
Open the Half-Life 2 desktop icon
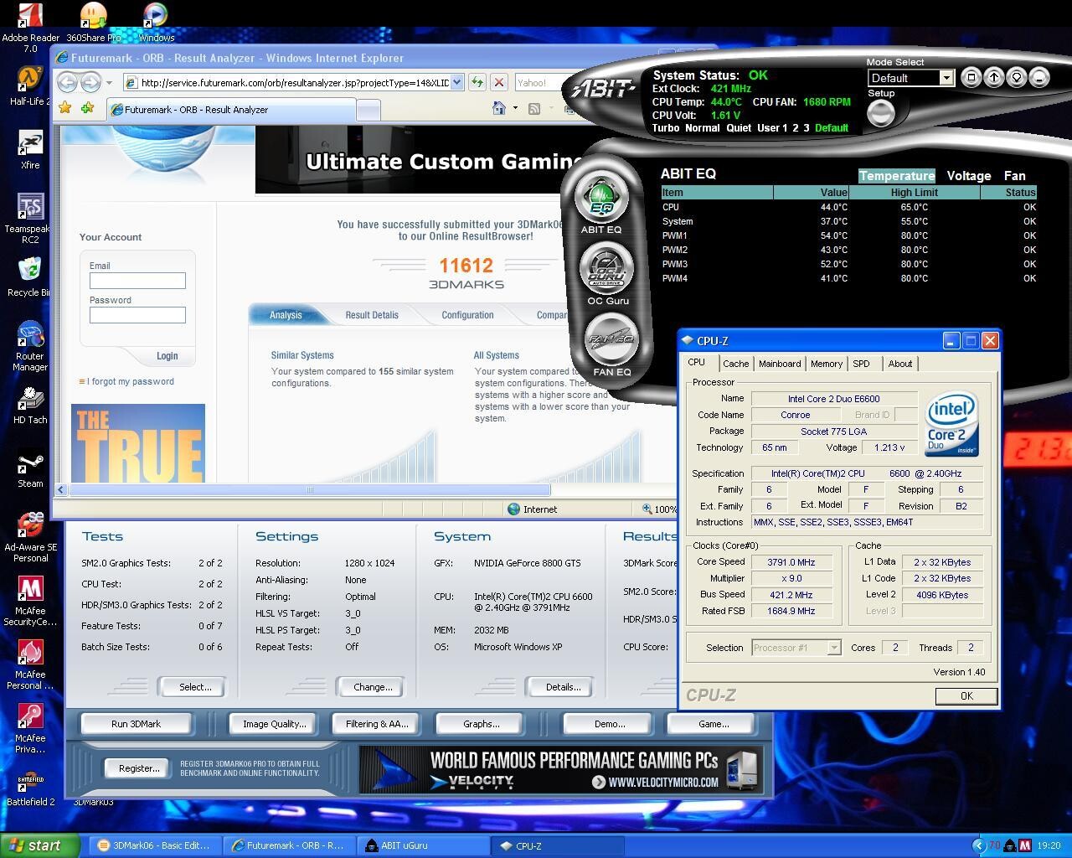(x=30, y=80)
